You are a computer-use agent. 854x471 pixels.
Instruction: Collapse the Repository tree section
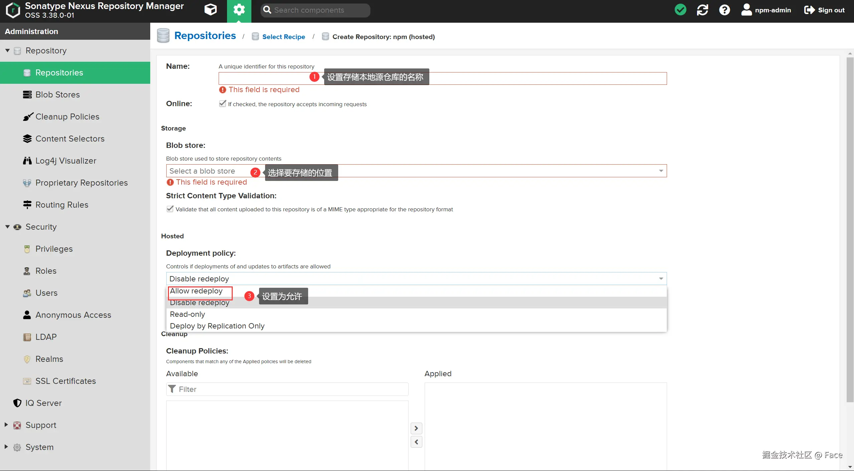pos(7,50)
